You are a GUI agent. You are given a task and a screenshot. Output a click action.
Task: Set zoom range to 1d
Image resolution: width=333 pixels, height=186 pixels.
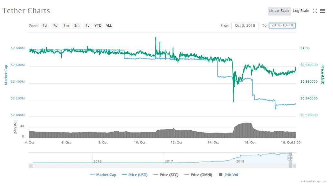tap(45, 25)
